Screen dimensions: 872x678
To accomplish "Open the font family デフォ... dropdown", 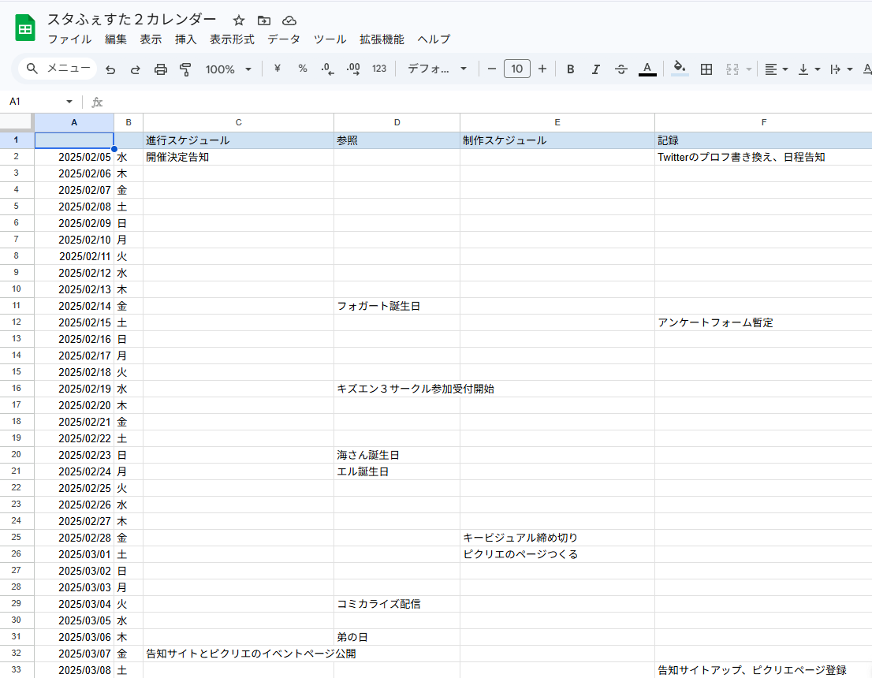I will click(x=437, y=69).
